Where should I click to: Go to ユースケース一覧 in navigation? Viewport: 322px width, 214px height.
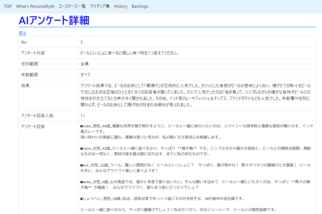click(72, 6)
